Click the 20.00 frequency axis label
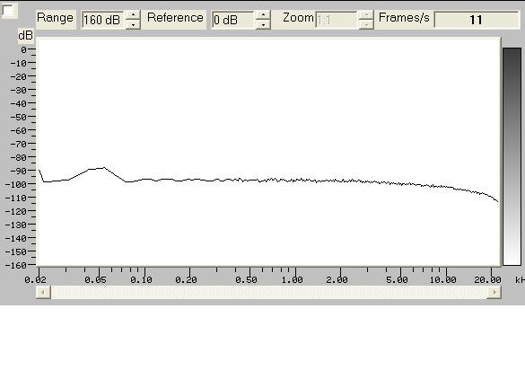The image size is (525, 388). (487, 280)
